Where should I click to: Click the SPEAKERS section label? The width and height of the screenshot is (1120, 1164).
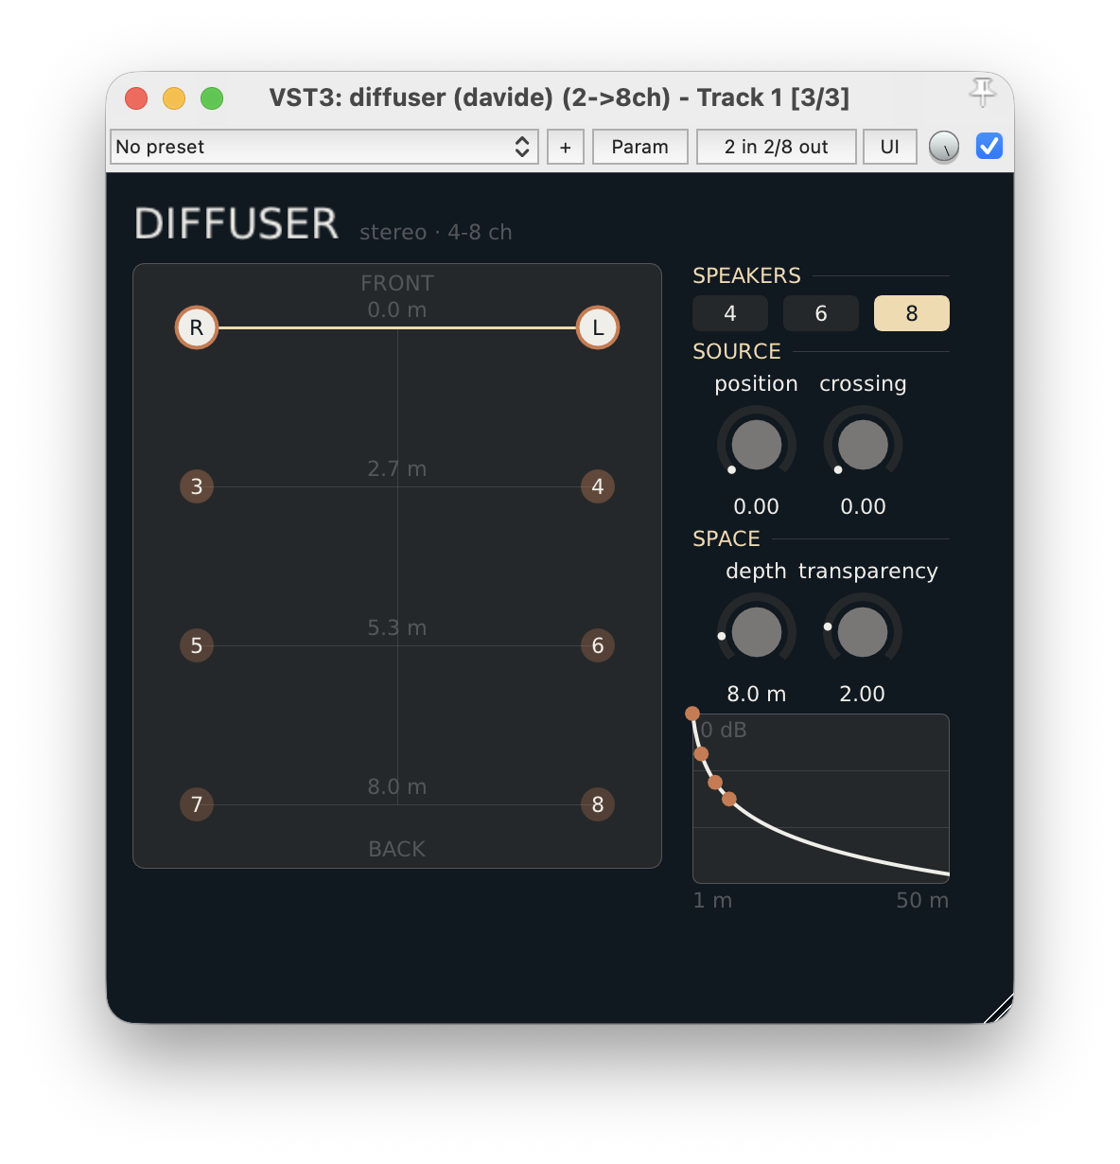[746, 275]
